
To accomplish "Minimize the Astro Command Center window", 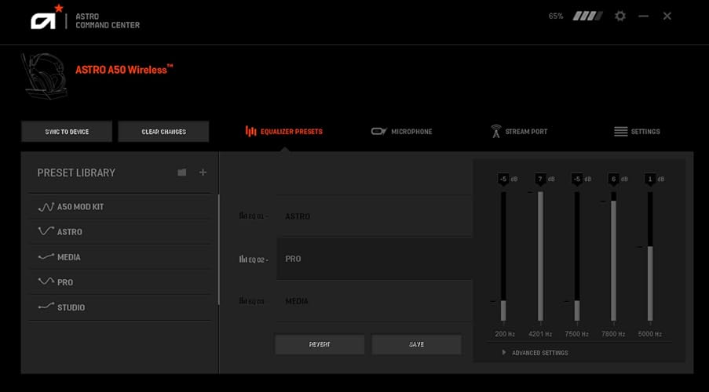I will point(643,16).
